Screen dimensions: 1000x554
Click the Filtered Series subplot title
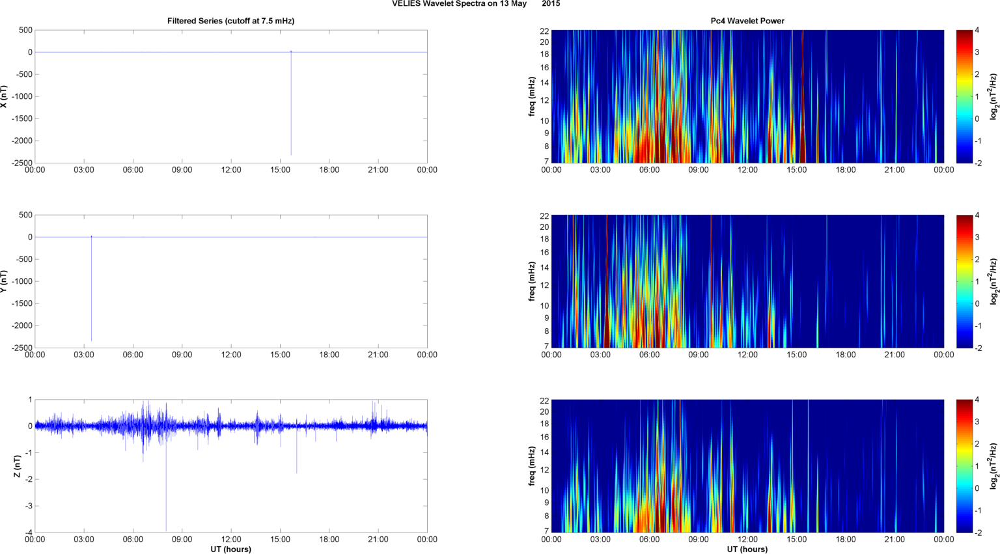pyautogui.click(x=230, y=21)
